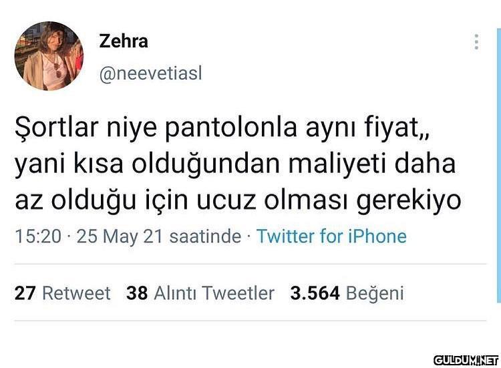501x368 pixels.
Task: Click the word saatinde in the timestamp
Action: (205, 236)
